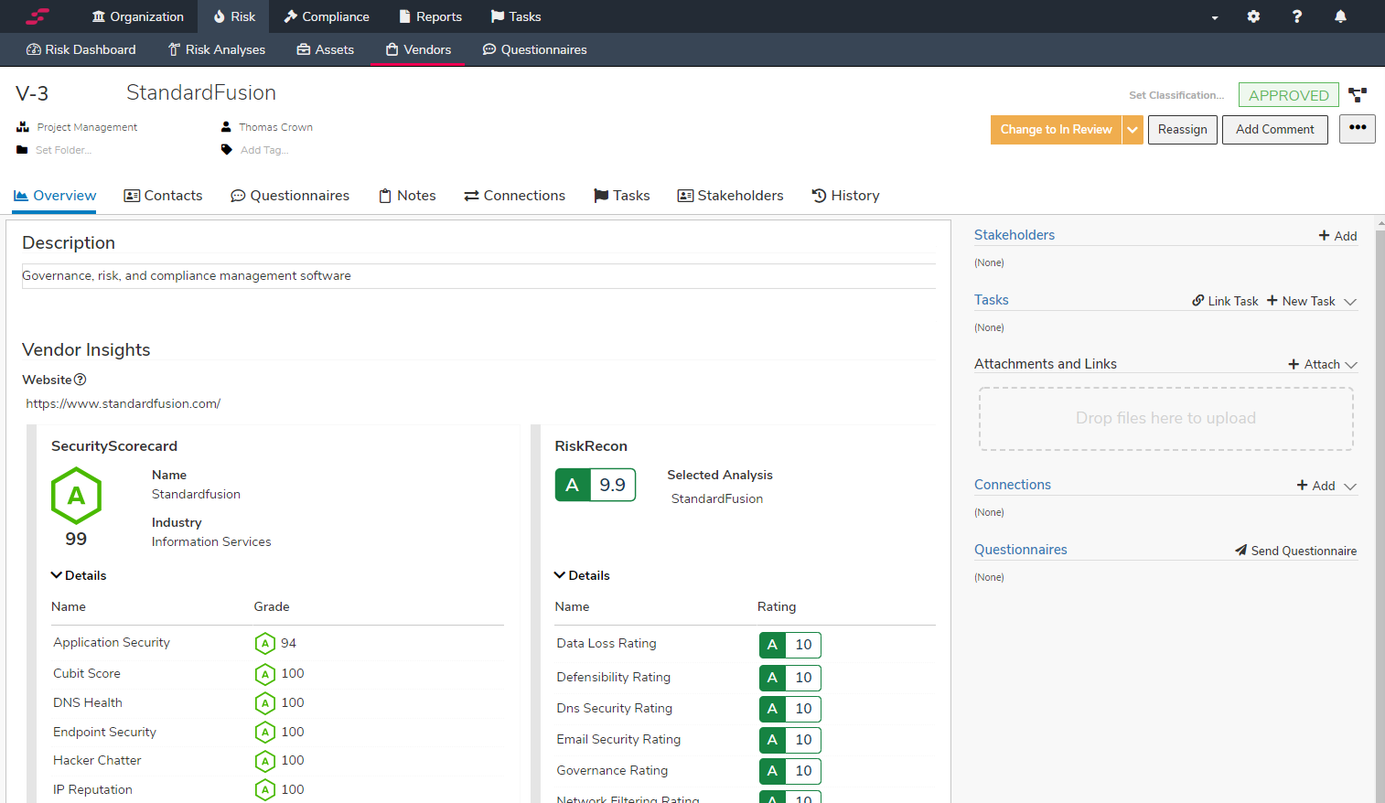The height and width of the screenshot is (803, 1385).
Task: Go to Assets section
Action: coord(326,49)
